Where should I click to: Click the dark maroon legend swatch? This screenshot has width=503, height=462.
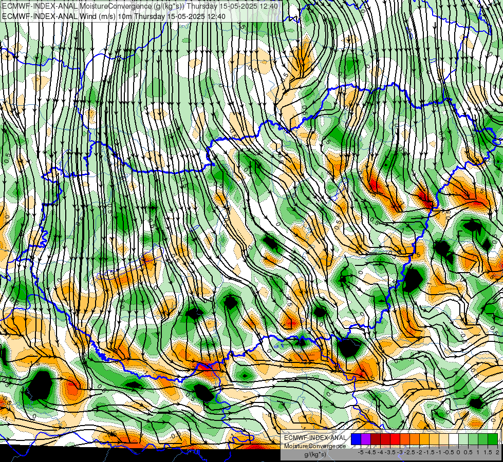376,439
